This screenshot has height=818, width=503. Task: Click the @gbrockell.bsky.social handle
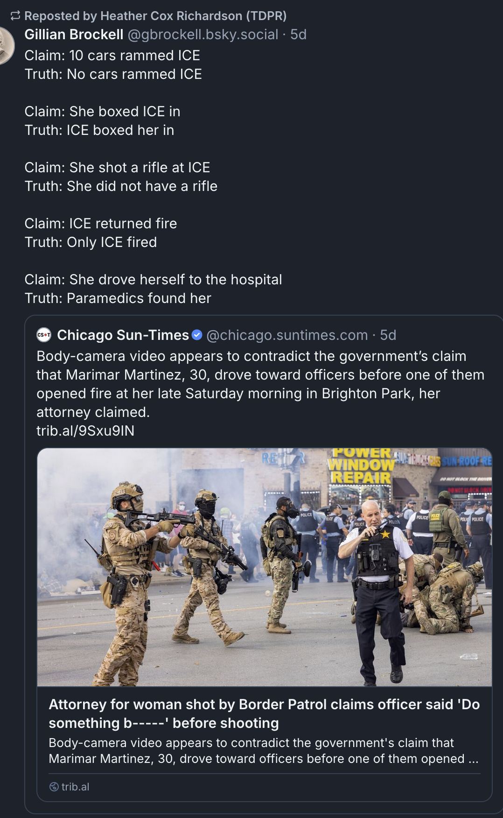pyautogui.click(x=203, y=35)
